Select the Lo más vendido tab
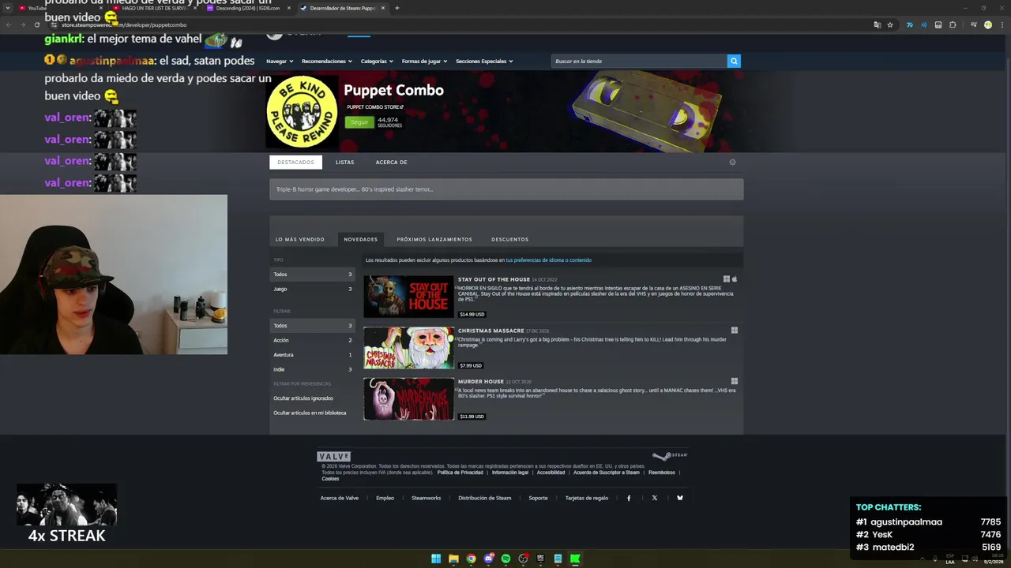The image size is (1011, 568). [300, 239]
